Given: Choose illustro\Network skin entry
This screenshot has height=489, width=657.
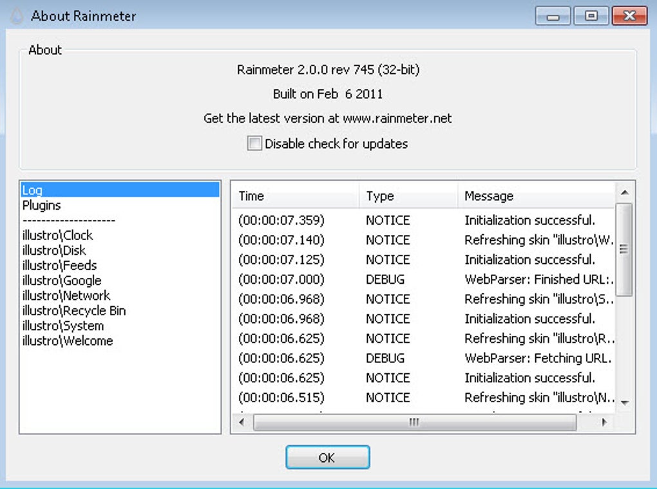Looking at the screenshot, I should click(120, 295).
